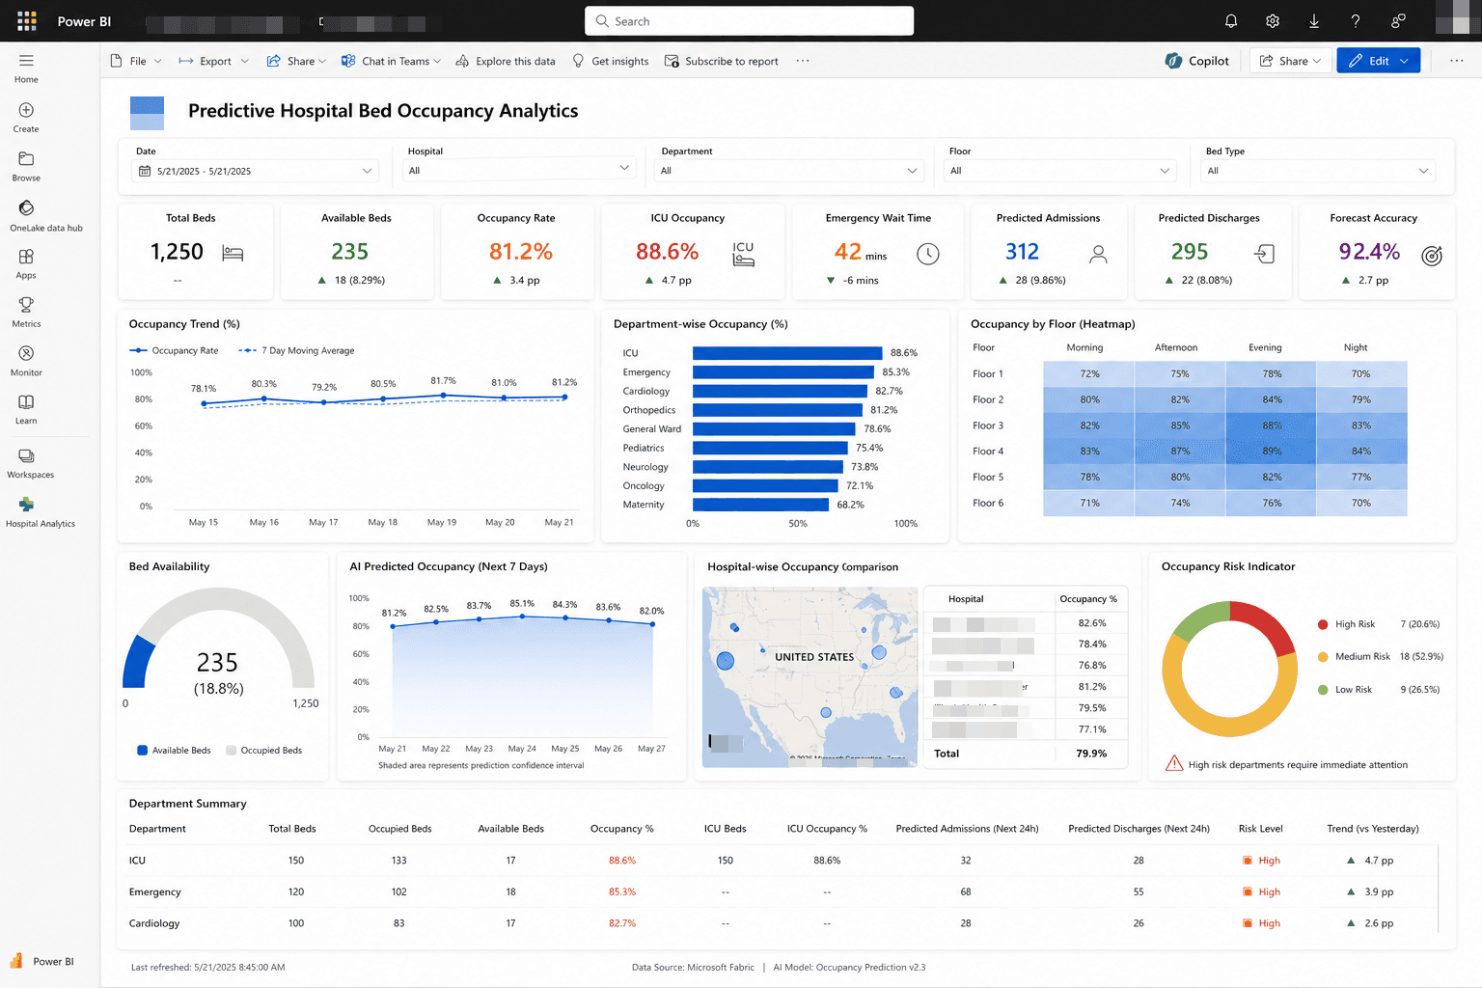
Task: Toggle the Medium Risk legend item
Action: [1354, 656]
